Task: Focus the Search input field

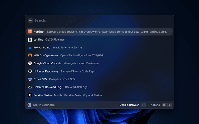Action: pyautogui.click(x=99, y=20)
